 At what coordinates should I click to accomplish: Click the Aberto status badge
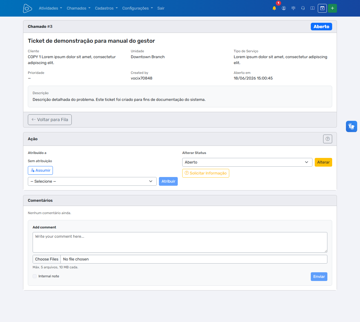tap(321, 26)
